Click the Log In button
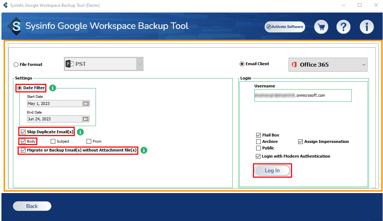383x221 pixels. tap(272, 171)
